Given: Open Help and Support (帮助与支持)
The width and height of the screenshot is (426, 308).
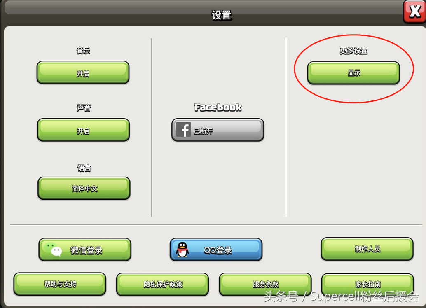Looking at the screenshot, I should click(60, 284).
